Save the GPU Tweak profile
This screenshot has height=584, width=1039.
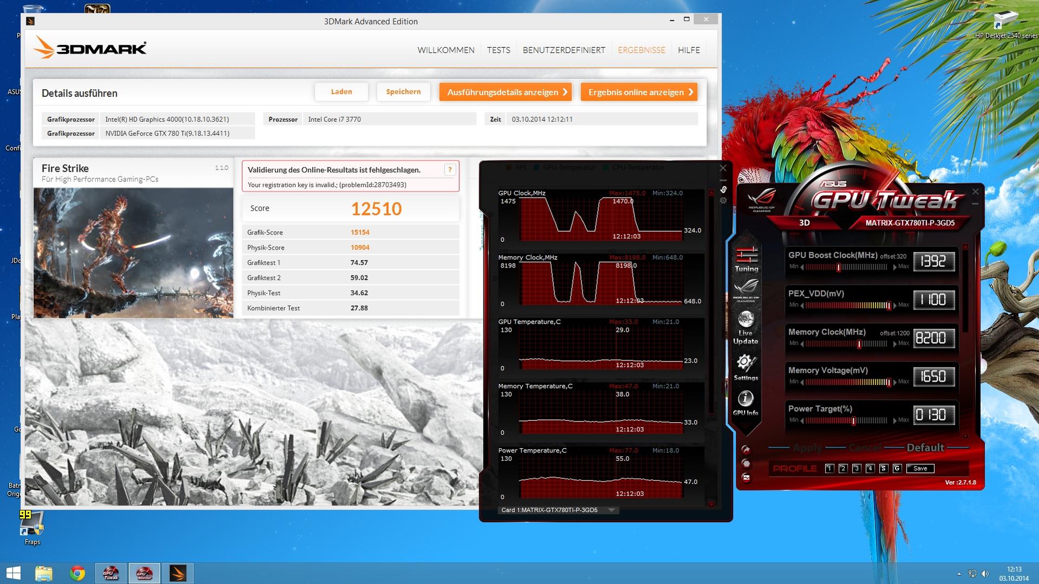tap(920, 468)
